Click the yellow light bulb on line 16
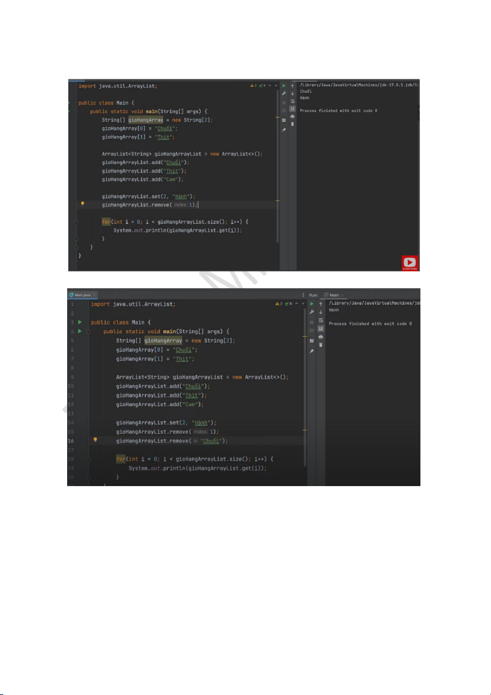The width and height of the screenshot is (491, 695). click(96, 440)
